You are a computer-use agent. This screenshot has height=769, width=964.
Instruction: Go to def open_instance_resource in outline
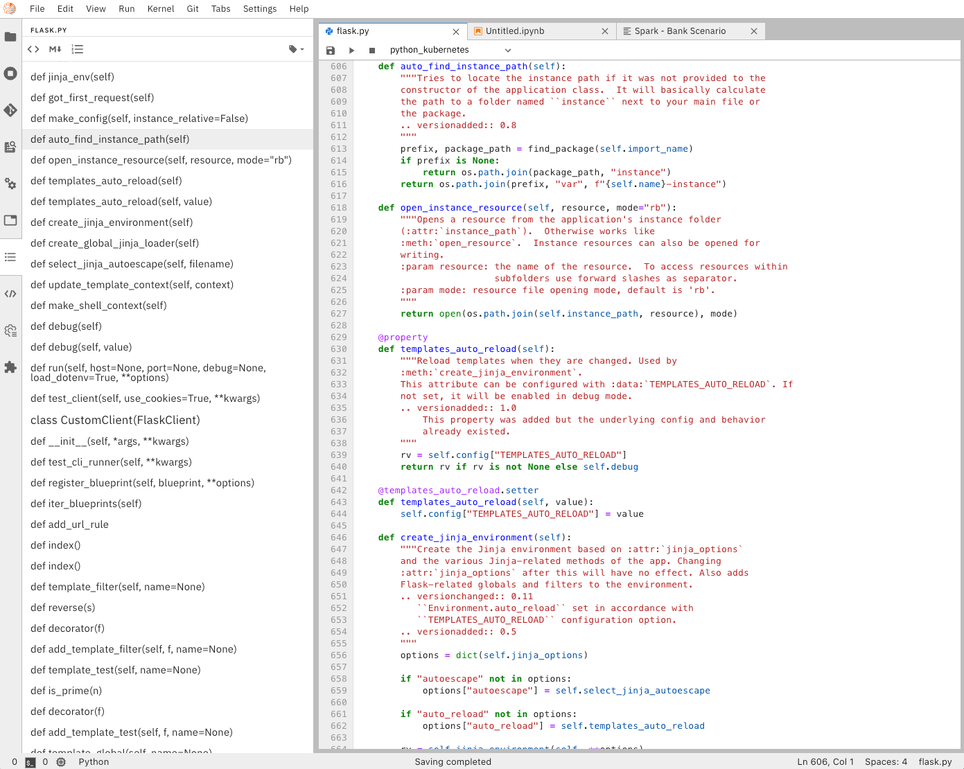click(x=167, y=160)
